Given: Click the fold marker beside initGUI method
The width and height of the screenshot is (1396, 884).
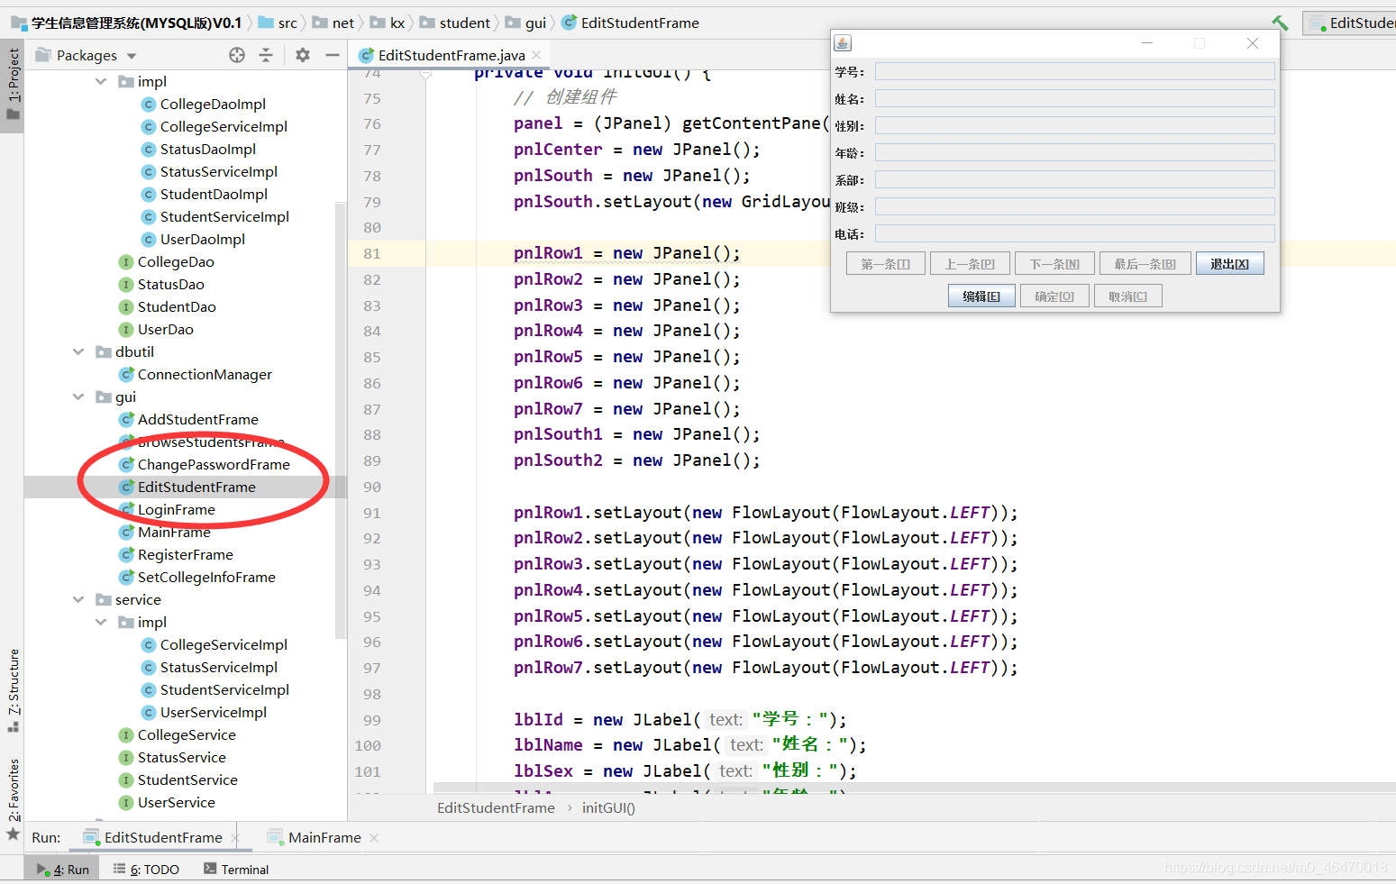Looking at the screenshot, I should 426,74.
